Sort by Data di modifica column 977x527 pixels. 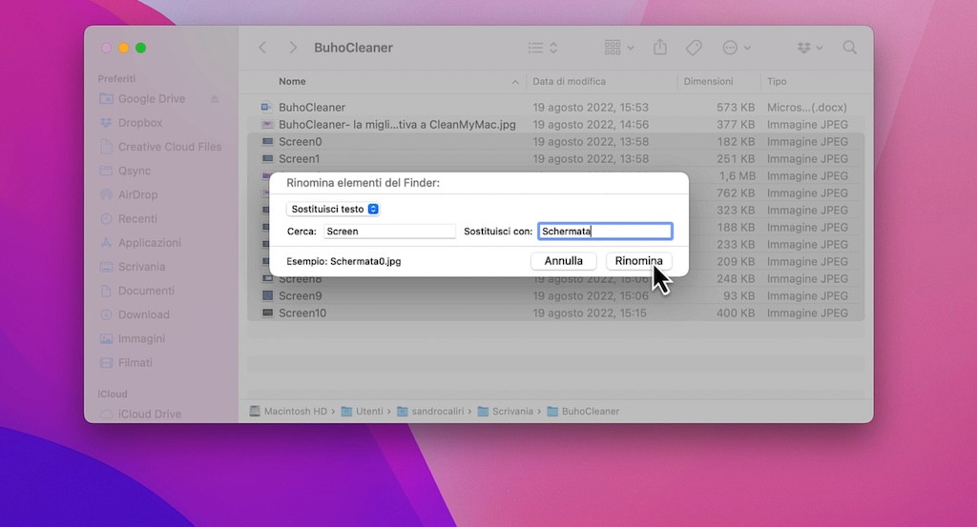pos(569,82)
